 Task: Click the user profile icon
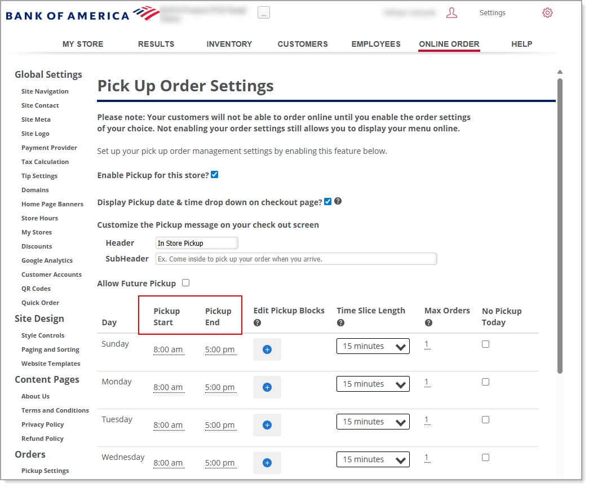point(451,12)
